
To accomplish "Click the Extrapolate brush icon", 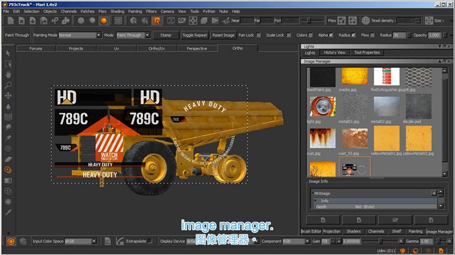I will (120, 241).
